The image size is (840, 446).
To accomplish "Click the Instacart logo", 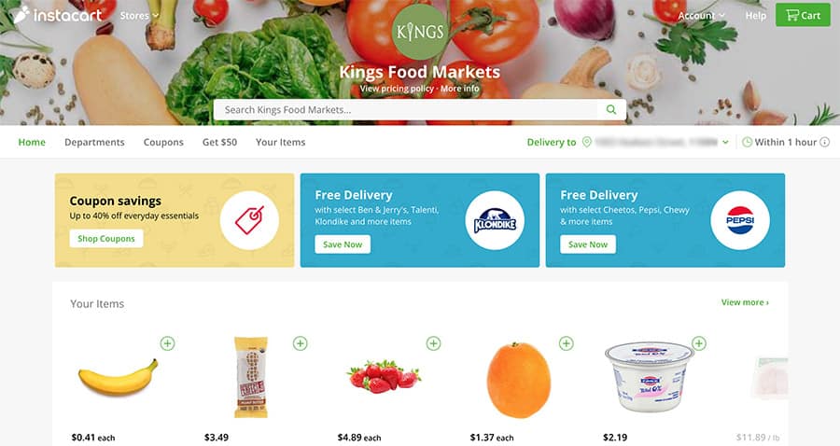I will (57, 15).
